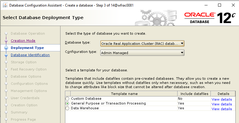239x123 pixels.
Task: Click the Configuration Options step label
Action: coord(29,84)
